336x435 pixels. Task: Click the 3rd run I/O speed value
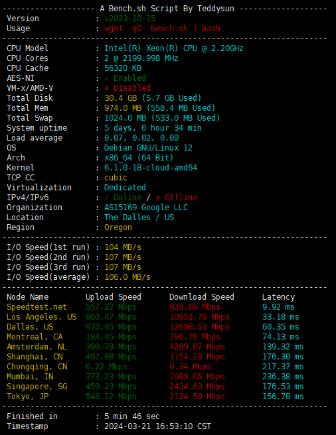tap(123, 267)
